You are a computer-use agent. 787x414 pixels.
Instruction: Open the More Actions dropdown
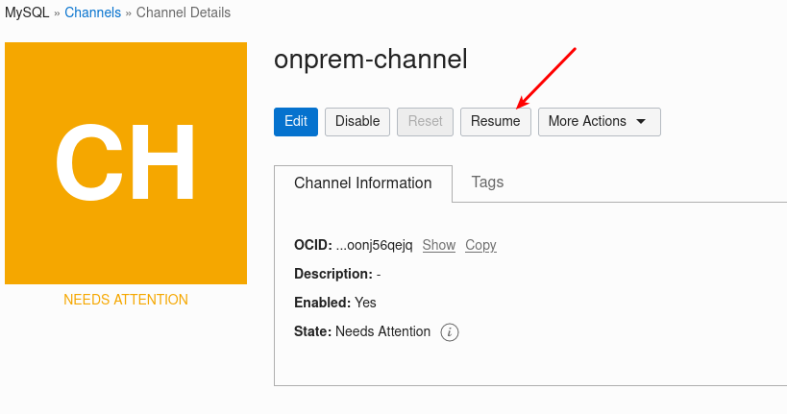point(600,121)
